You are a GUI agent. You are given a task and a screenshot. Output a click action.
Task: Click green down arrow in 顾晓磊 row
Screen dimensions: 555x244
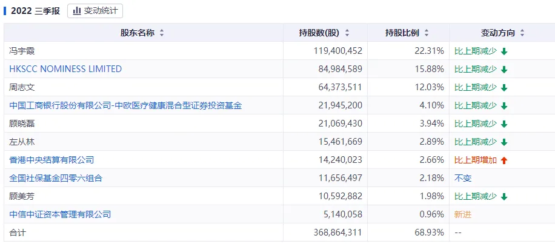[504, 124]
